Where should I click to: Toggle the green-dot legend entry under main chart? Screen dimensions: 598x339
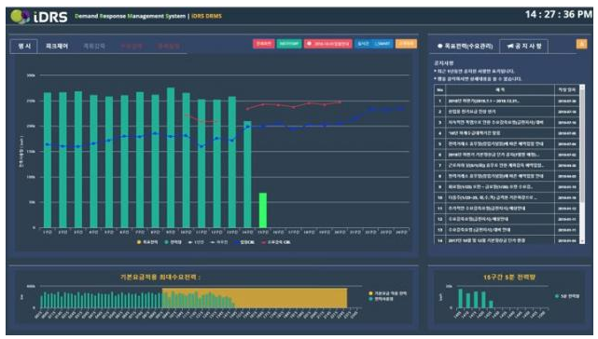(174, 242)
